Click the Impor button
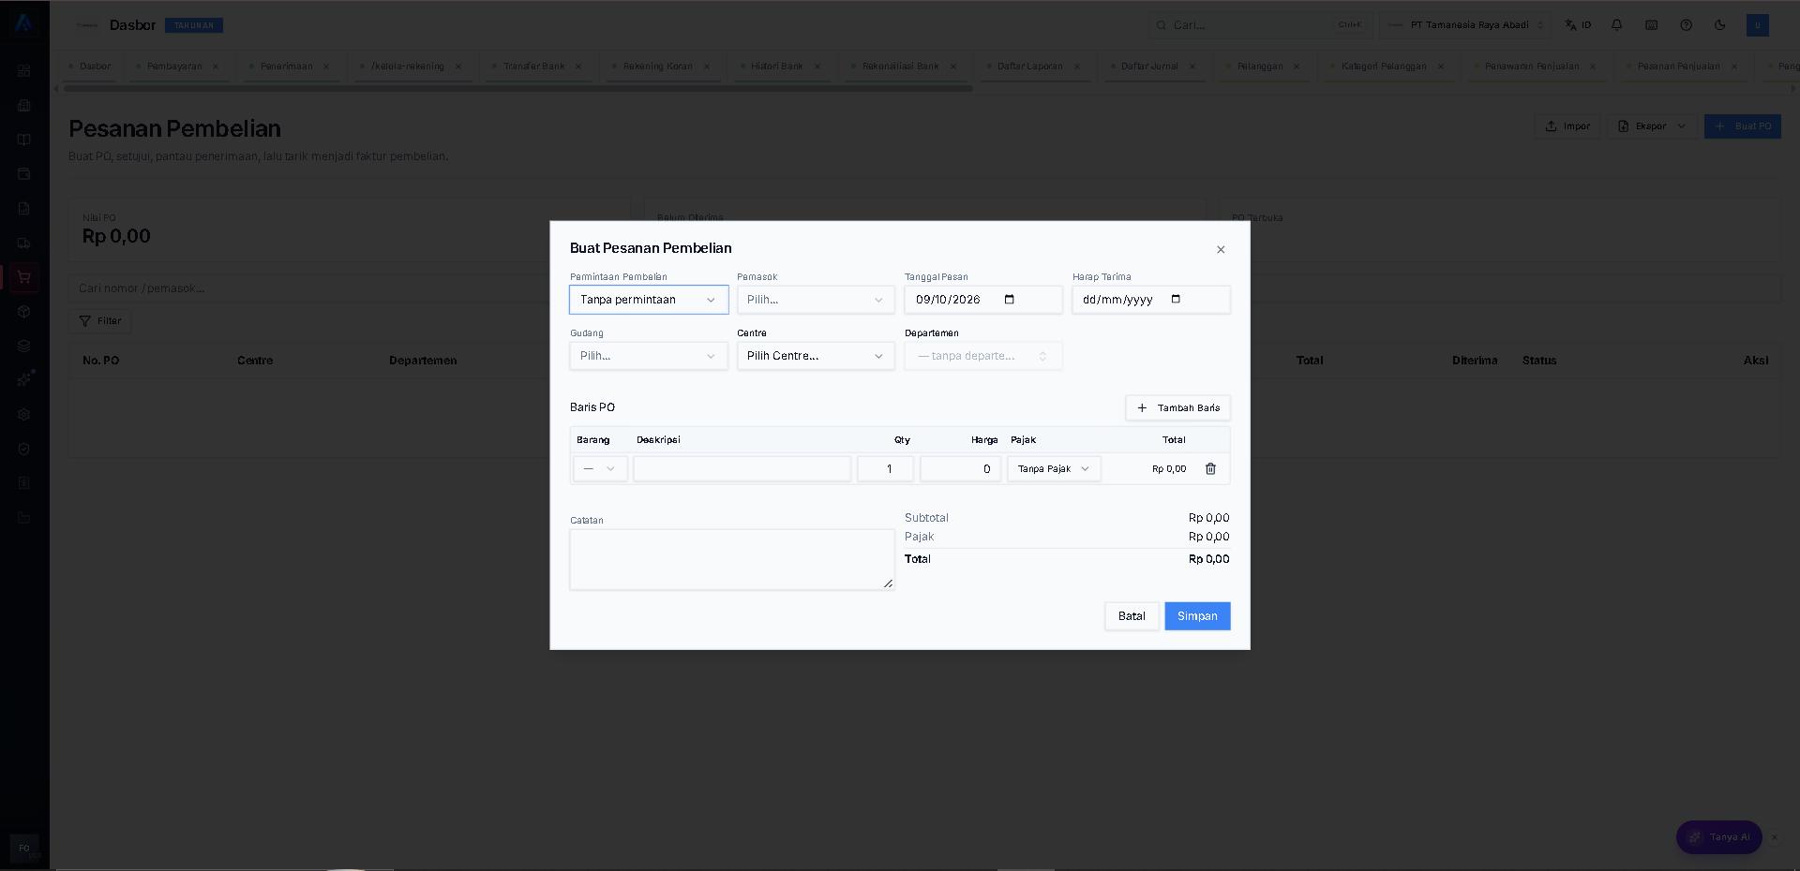This screenshot has height=871, width=1800. coord(1567,126)
